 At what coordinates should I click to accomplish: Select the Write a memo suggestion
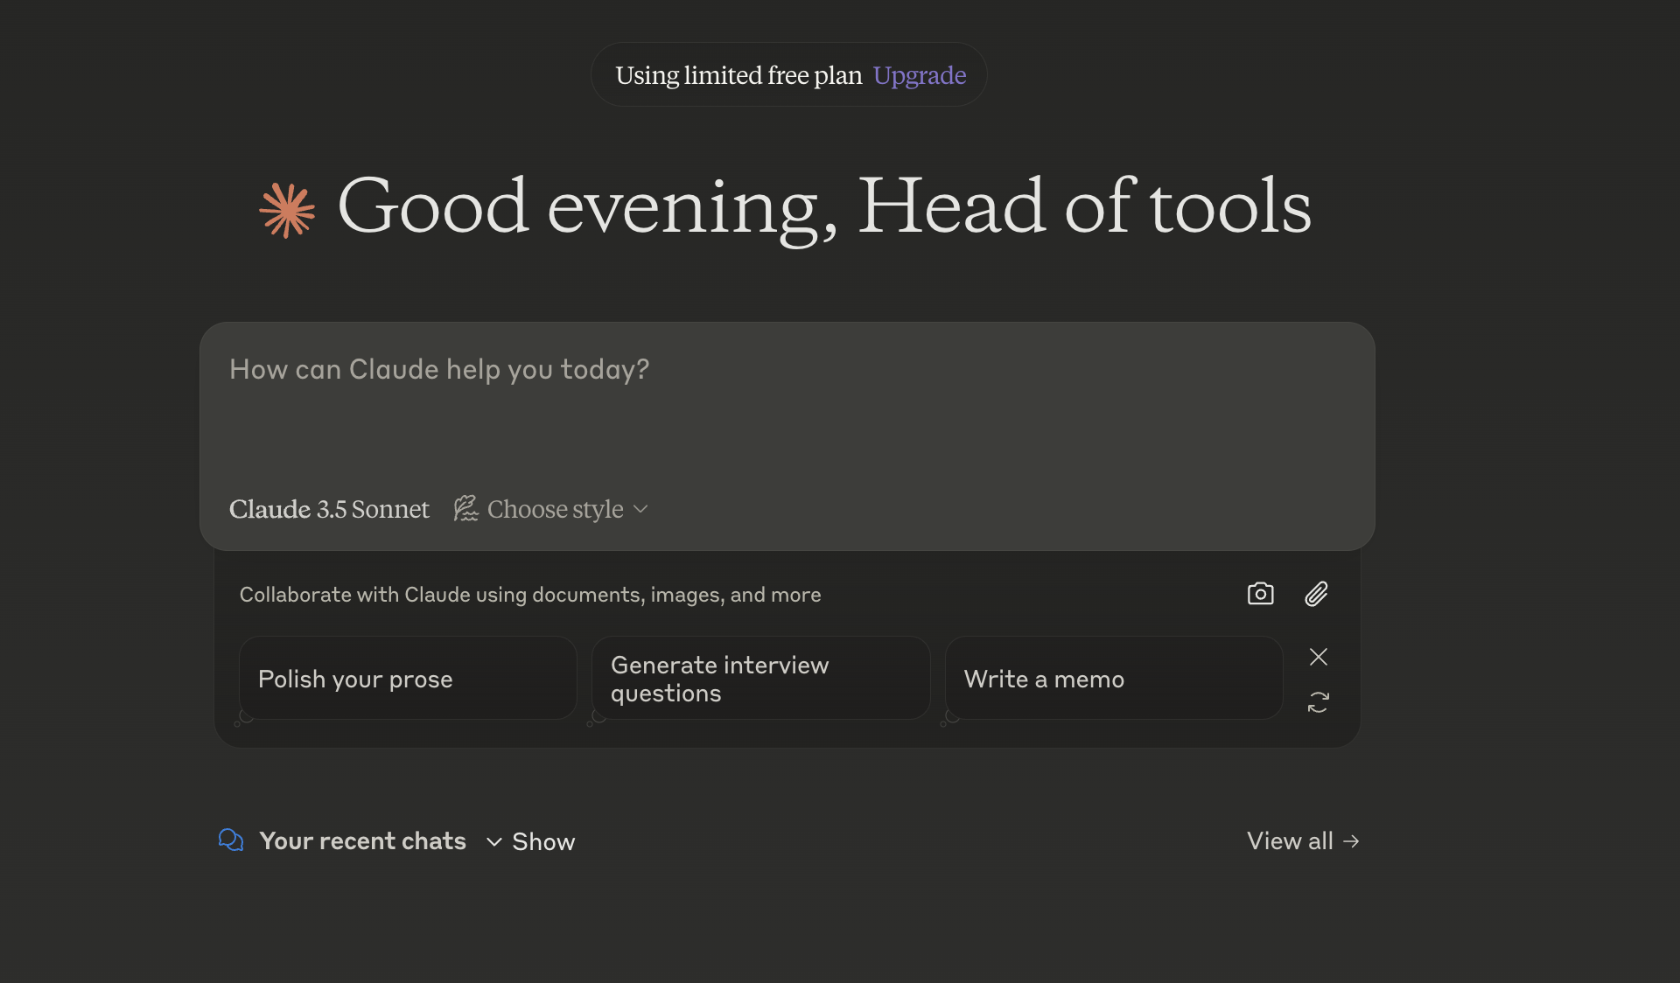(x=1114, y=679)
